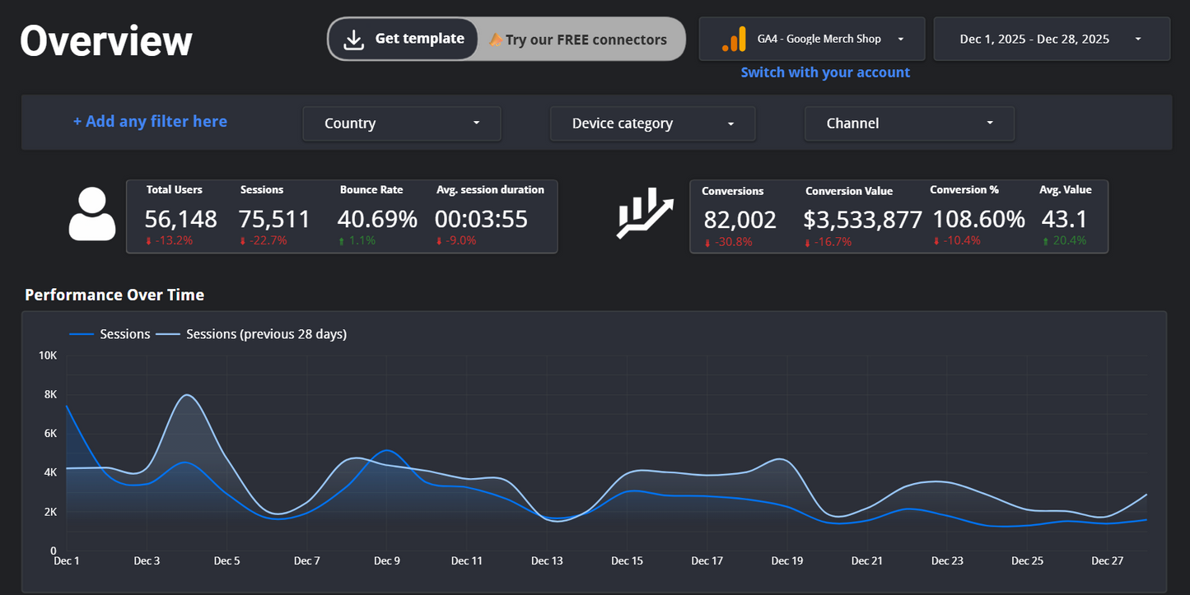Click the user silhouette icon beside Total Users

(x=91, y=216)
